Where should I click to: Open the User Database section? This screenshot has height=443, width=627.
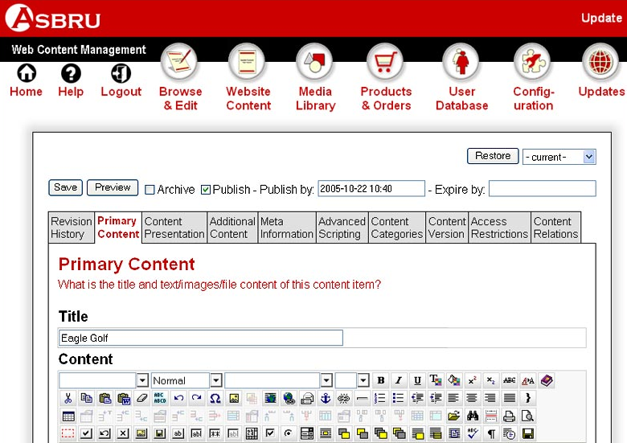click(461, 79)
